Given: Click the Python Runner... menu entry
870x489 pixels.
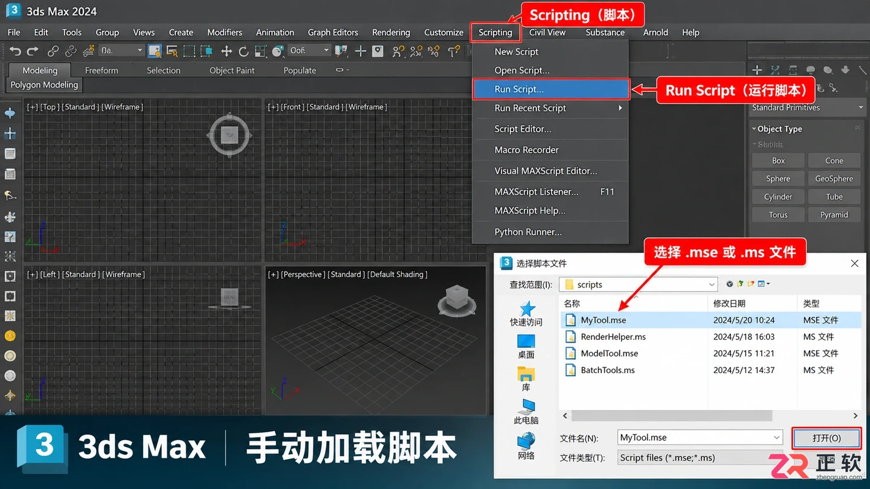Looking at the screenshot, I should click(550, 232).
